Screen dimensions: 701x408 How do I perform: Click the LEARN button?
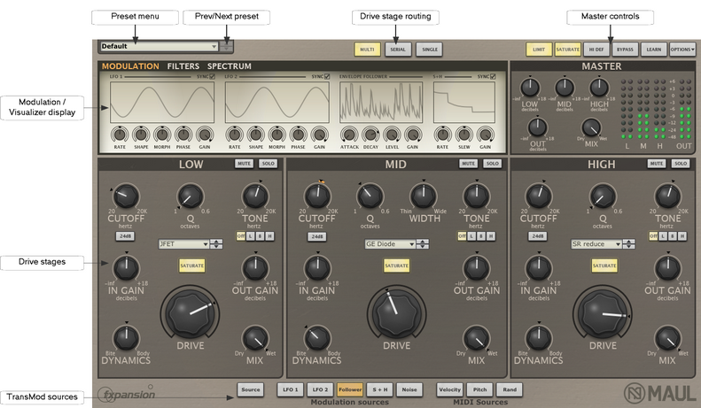(x=654, y=50)
